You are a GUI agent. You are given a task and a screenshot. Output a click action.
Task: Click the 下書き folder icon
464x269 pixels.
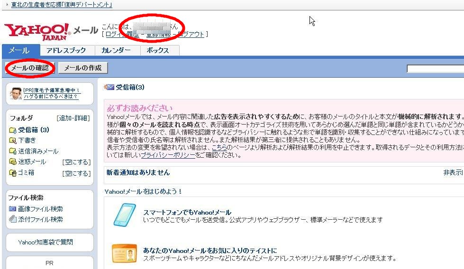13,141
